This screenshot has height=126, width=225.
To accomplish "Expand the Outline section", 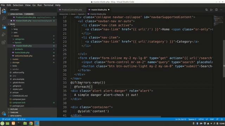I will click(32, 109).
